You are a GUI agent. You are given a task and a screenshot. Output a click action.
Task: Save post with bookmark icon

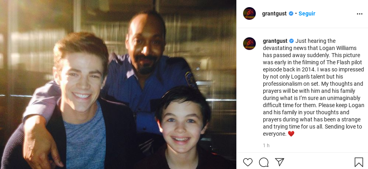coord(358,162)
